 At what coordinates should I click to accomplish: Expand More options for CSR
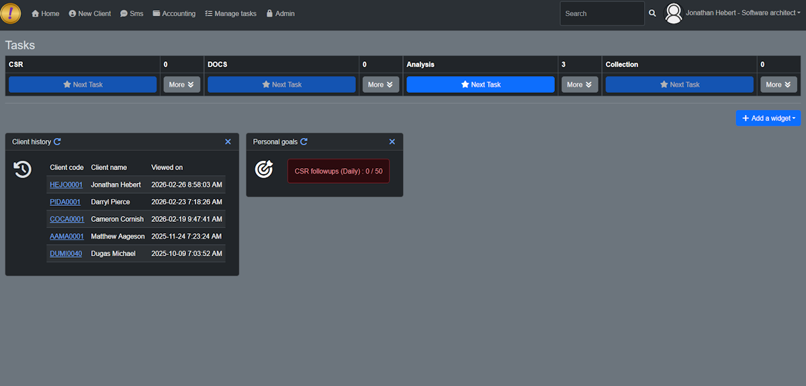182,85
